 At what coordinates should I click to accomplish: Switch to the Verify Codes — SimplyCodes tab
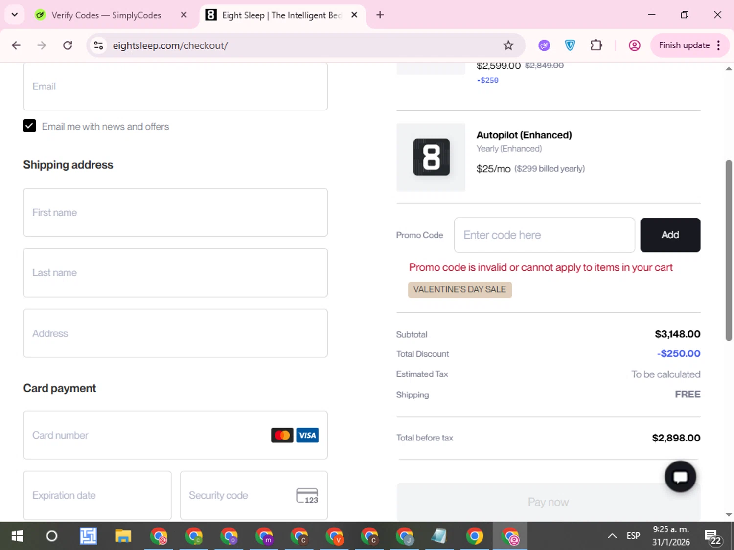pyautogui.click(x=106, y=15)
